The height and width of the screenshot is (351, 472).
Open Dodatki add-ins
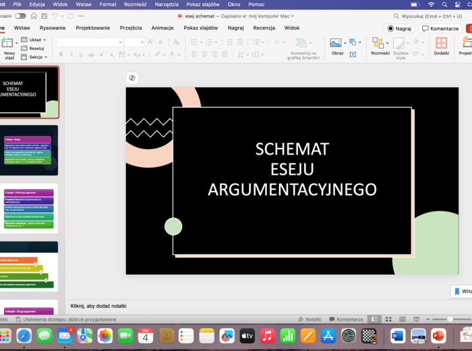[441, 46]
